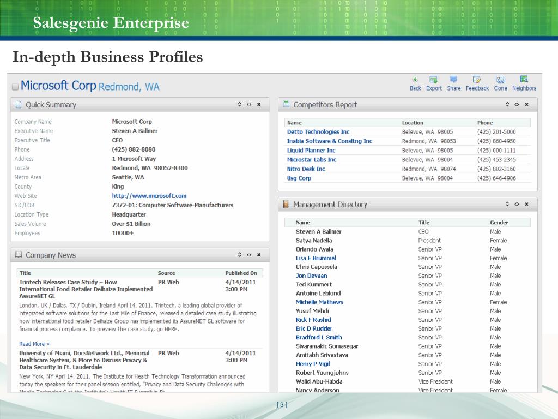Sort competitors by Location column header
Screen dimensions: 558x419
click(x=413, y=123)
